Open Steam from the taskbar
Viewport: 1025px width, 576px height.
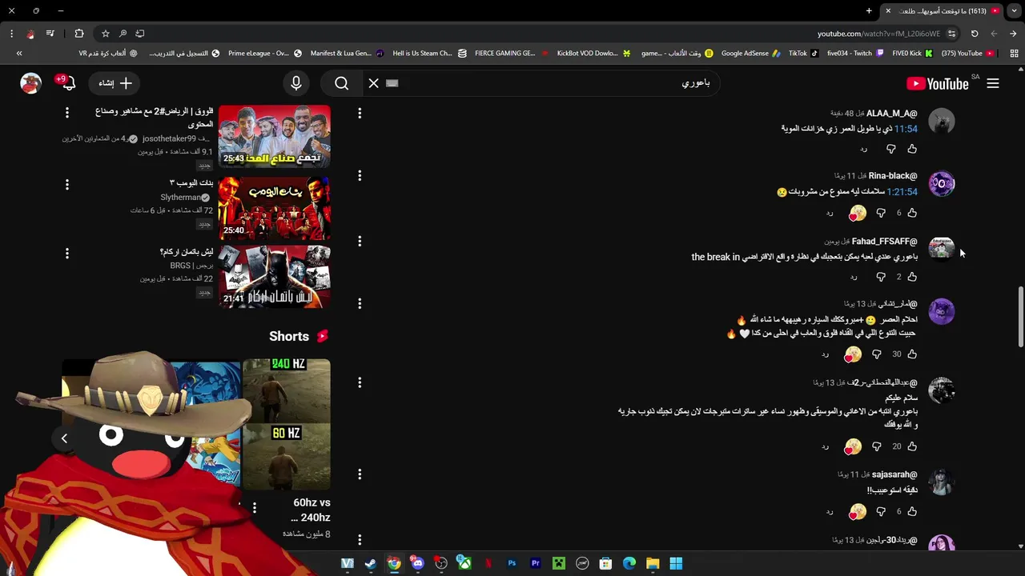(x=370, y=563)
